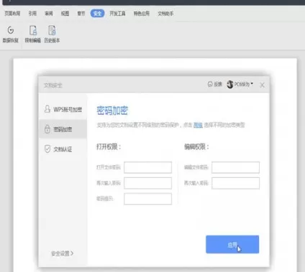Focus the 编辑文件密码 input field
The width and height of the screenshot is (305, 272).
pyautogui.click(x=235, y=167)
